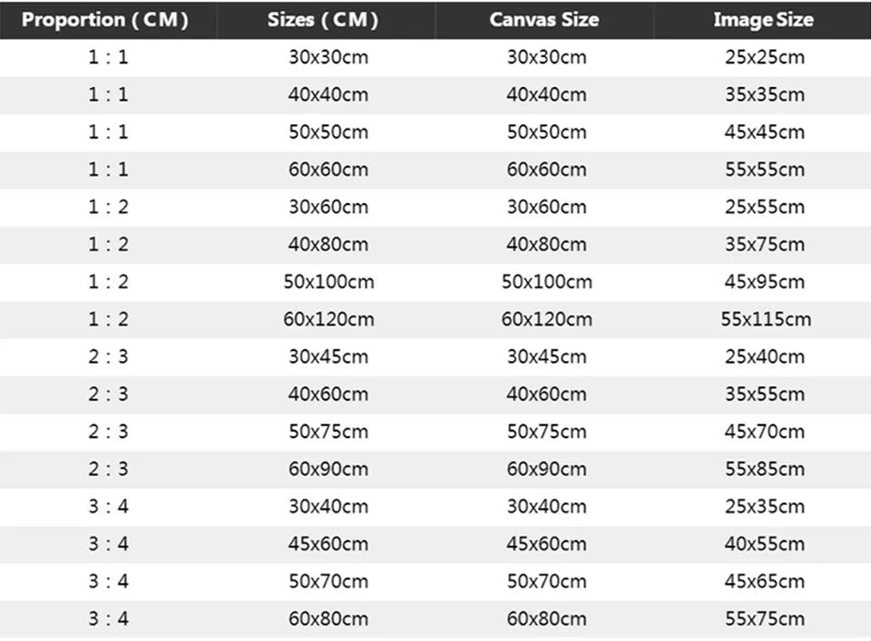Select 50x75cm in the Canvas Size column
The image size is (871, 641).
click(546, 432)
